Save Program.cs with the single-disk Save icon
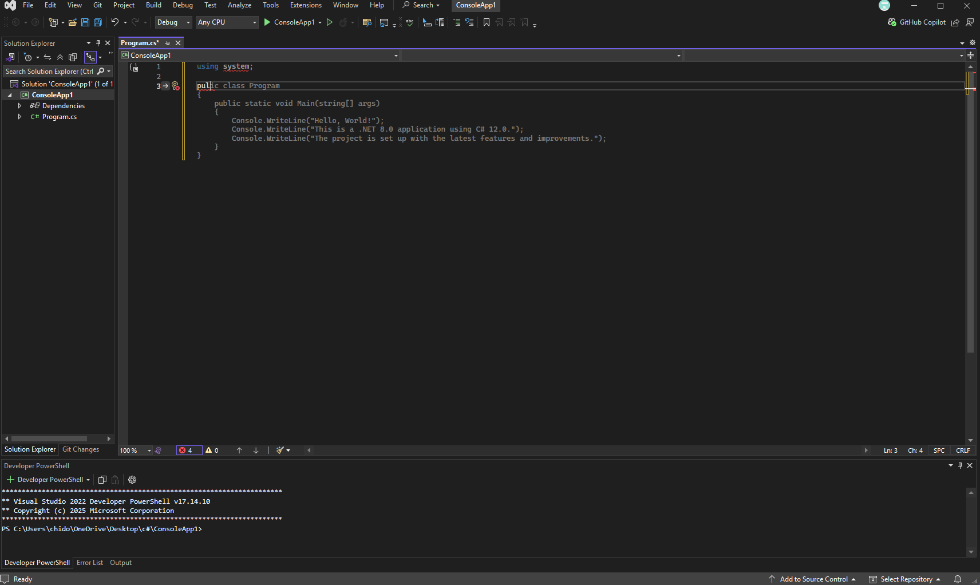This screenshot has height=585, width=980. pyautogui.click(x=85, y=22)
